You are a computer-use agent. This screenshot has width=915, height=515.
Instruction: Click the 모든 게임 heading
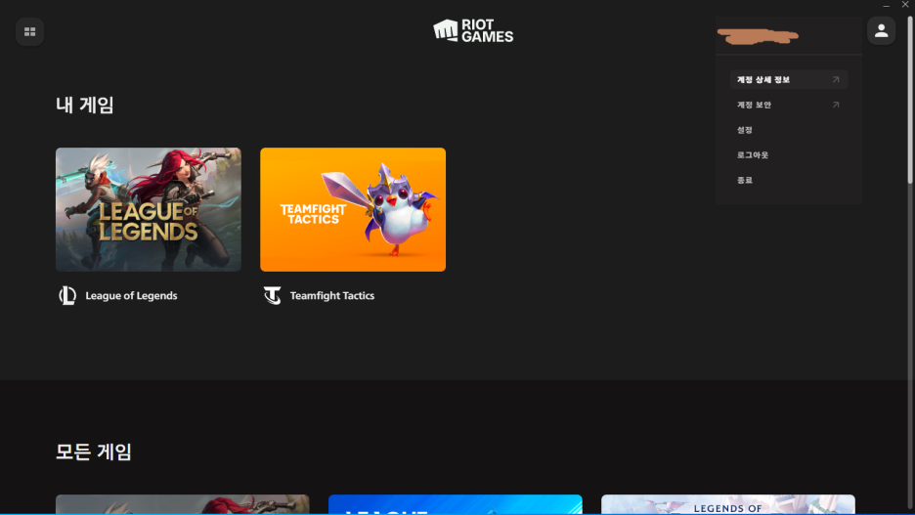(x=94, y=451)
